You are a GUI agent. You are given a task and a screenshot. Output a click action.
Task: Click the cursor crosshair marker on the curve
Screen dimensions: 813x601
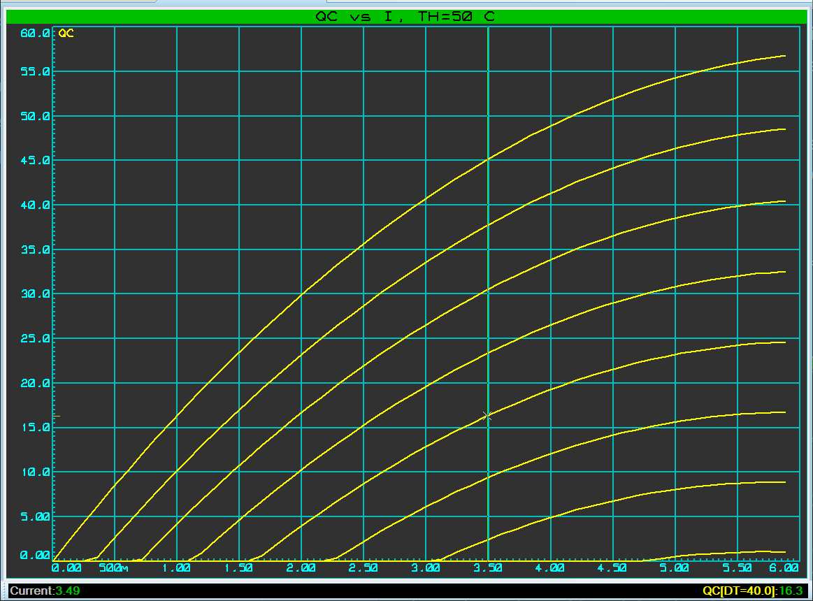pos(487,415)
